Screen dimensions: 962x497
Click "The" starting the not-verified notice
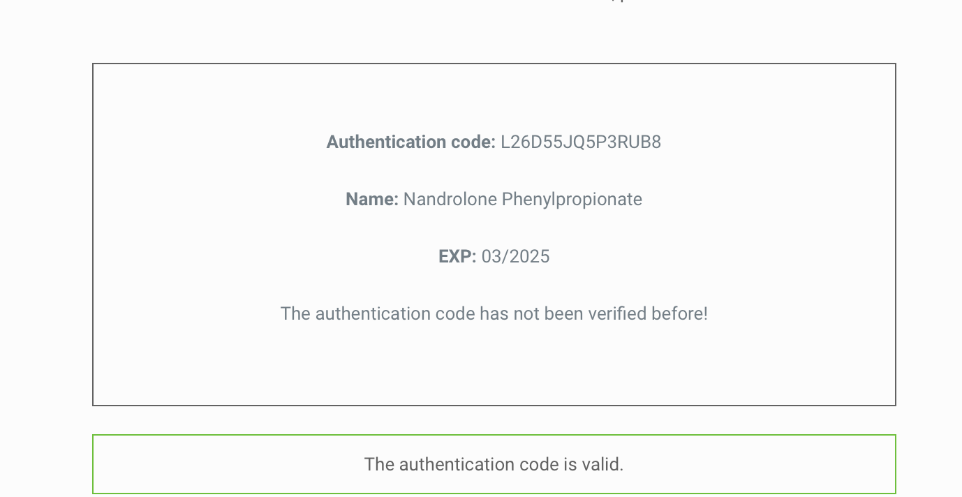295,314
